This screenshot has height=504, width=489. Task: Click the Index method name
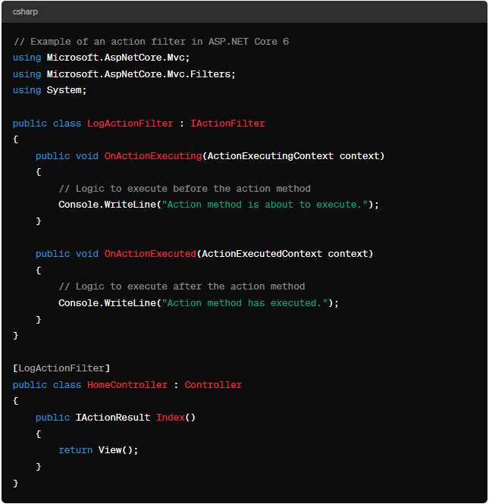[x=171, y=418]
